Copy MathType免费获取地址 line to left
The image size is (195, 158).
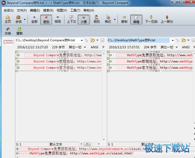[x=110, y=55]
